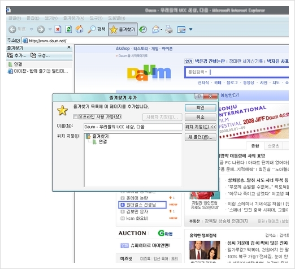Click the JIFF film festival banner
This screenshot has height=269, width=295.
(254, 121)
